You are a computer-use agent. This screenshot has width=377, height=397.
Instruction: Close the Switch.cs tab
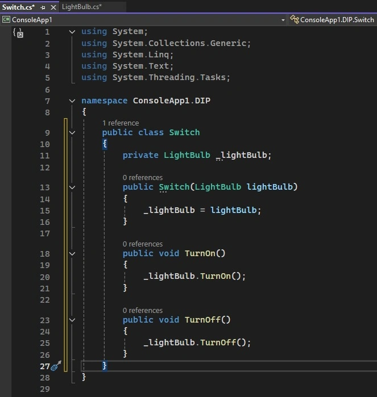(53, 7)
